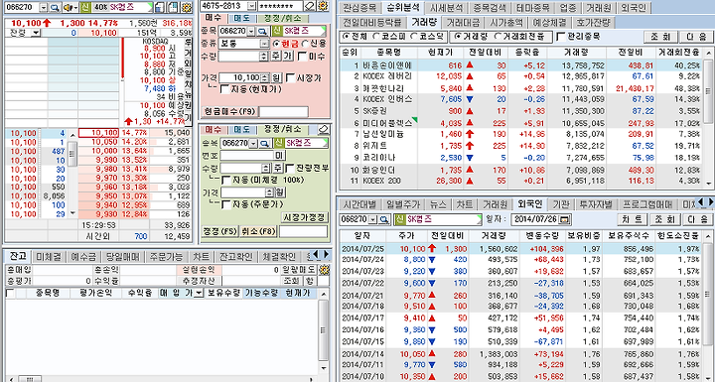The image size is (715, 382).
Task: Open the 매입가 column dropdown in the balance grid
Action: click(x=199, y=293)
